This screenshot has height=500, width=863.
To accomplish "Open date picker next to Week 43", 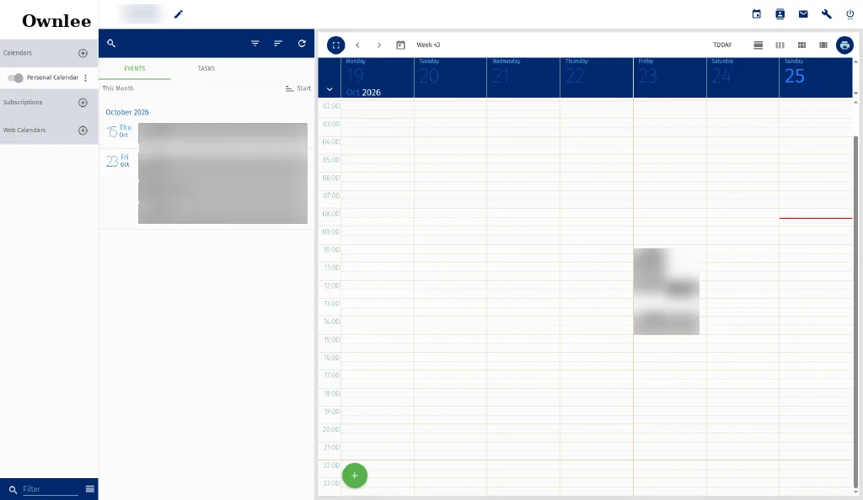I will pyautogui.click(x=400, y=45).
